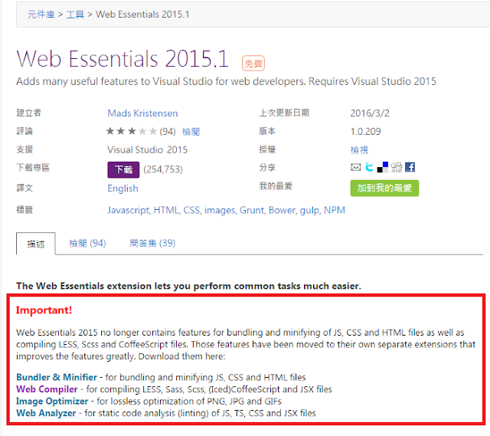Switch to the 問答集 (39) tab
This screenshot has height=436, width=490.
click(152, 244)
